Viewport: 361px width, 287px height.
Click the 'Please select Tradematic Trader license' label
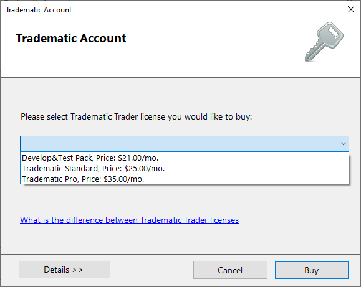pos(137,117)
